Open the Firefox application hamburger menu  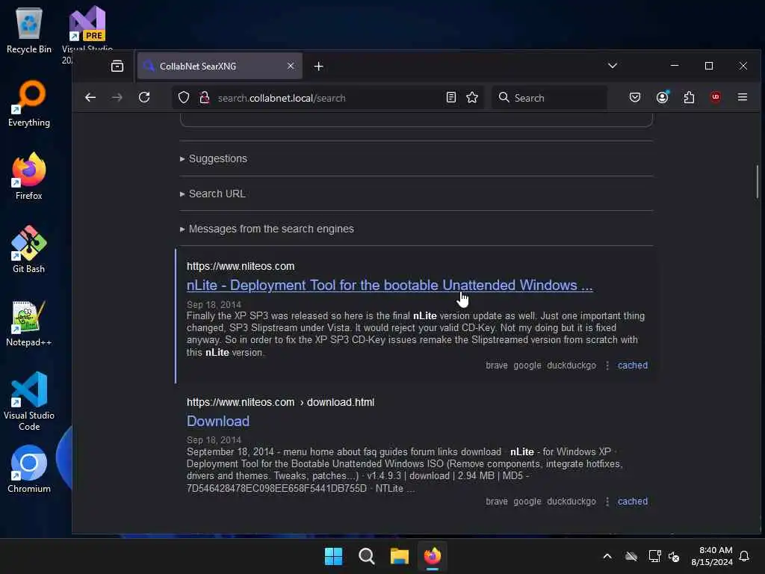[x=743, y=98]
